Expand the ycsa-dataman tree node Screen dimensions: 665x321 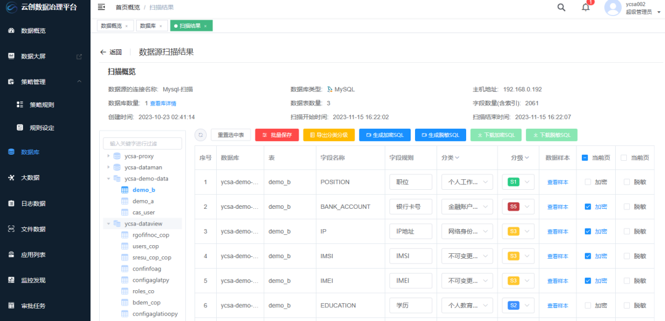[108, 168]
